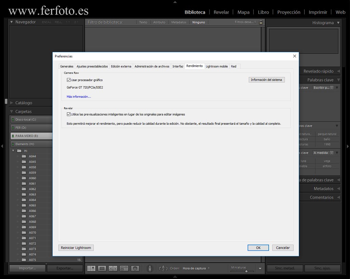Open the Web module
Image resolution: width=350 pixels, height=279 pixels.
click(x=340, y=12)
